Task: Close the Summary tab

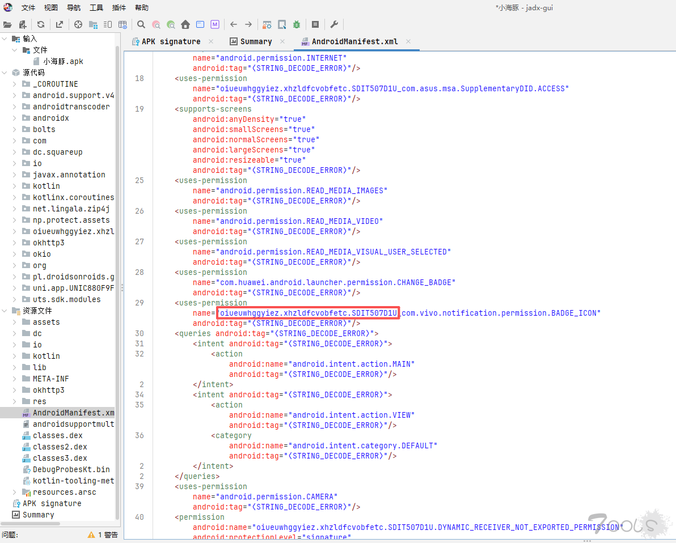Action: [x=282, y=41]
